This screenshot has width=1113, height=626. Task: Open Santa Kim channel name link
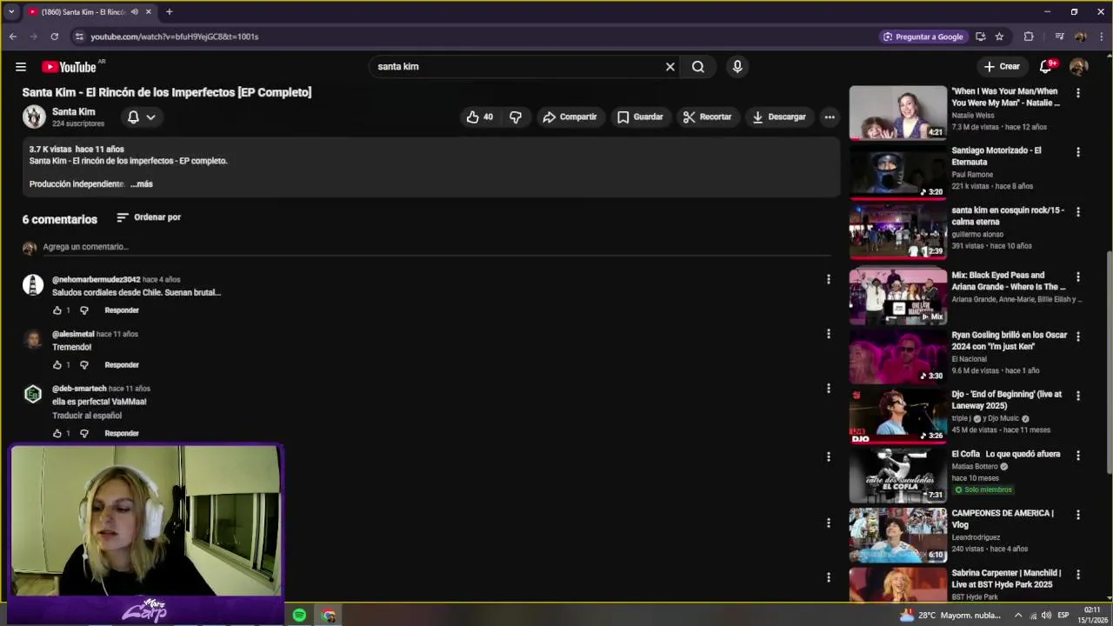[x=73, y=111]
